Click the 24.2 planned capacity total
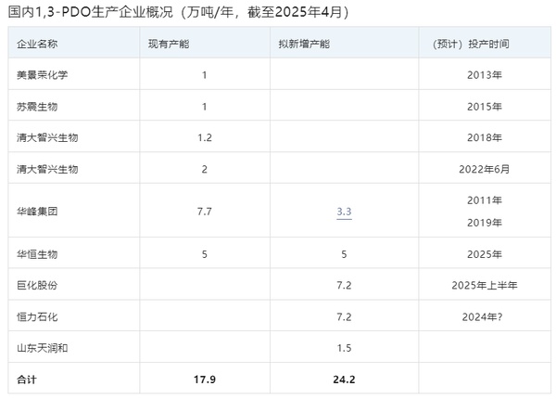 coord(344,380)
